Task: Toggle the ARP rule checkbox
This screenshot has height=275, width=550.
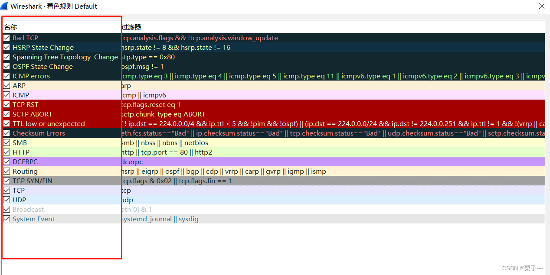Action: (7, 86)
